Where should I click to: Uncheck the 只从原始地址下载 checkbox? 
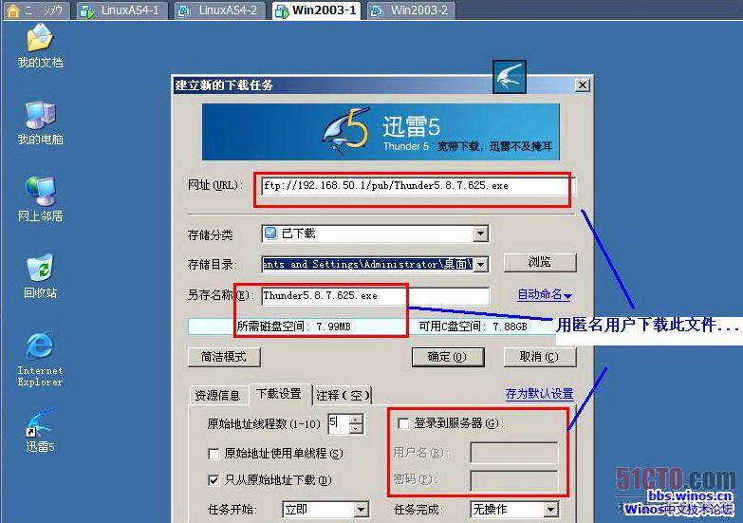[214, 481]
